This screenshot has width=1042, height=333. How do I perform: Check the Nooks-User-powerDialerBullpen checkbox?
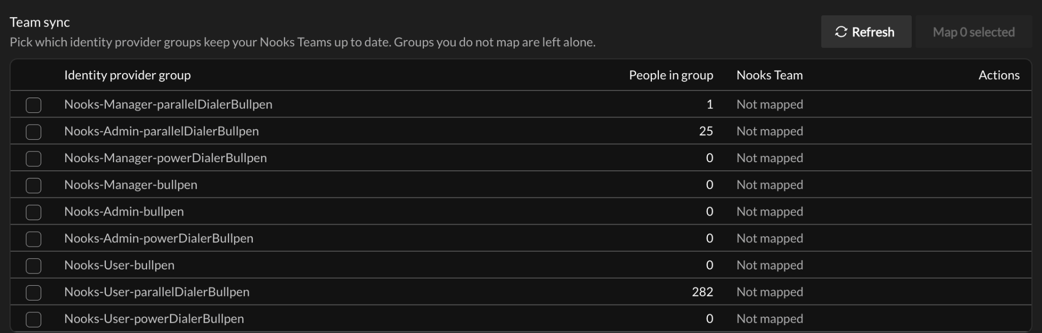coord(34,319)
